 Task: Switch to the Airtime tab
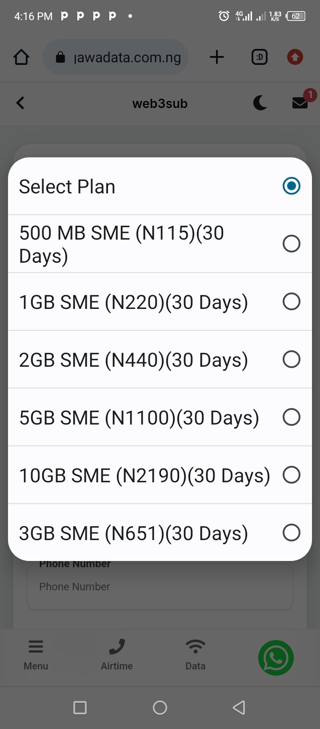point(117,654)
